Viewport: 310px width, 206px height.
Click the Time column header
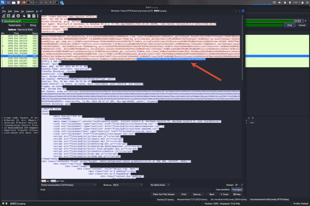tap(16, 33)
